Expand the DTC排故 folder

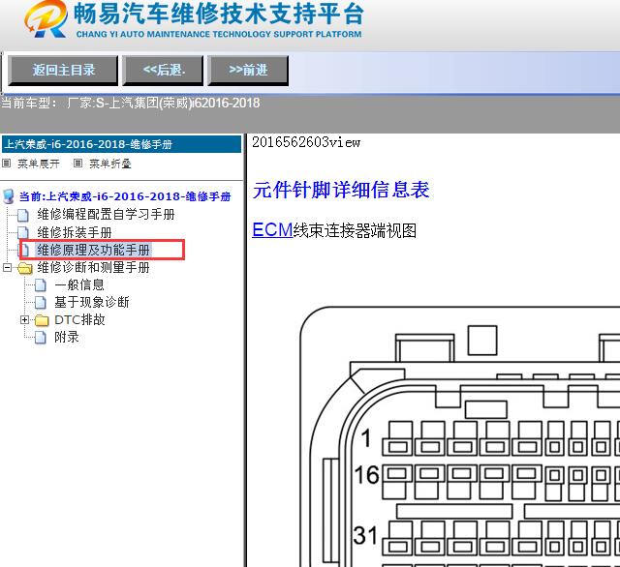click(24, 320)
